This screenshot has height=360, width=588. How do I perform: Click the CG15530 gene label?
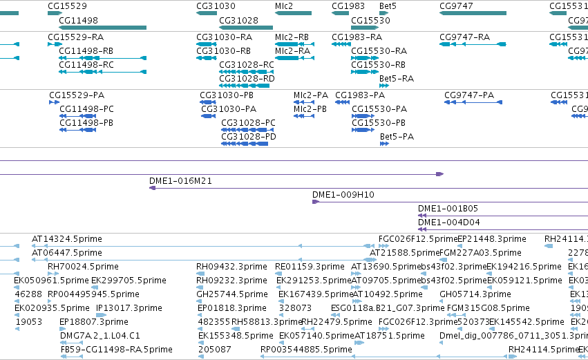(370, 20)
